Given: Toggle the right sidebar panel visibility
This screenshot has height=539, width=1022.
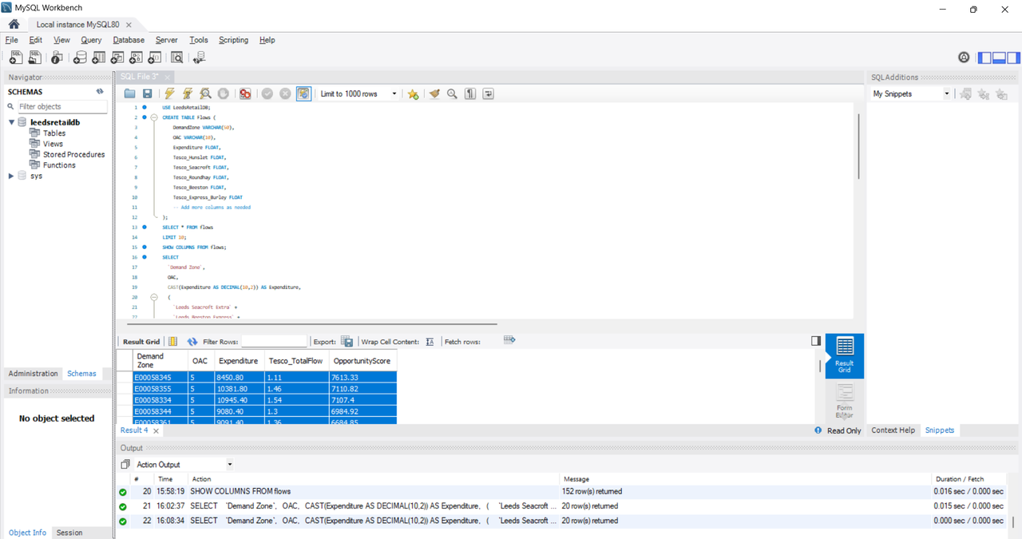Looking at the screenshot, I should pyautogui.click(x=1013, y=57).
